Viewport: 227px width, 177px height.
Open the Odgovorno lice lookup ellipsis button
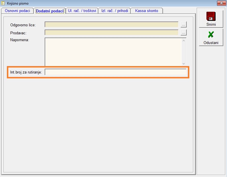(x=184, y=25)
